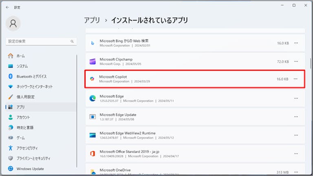Image resolution: width=313 pixels, height=176 pixels.
Task: Go back using the arrow button
Action: [7, 7]
